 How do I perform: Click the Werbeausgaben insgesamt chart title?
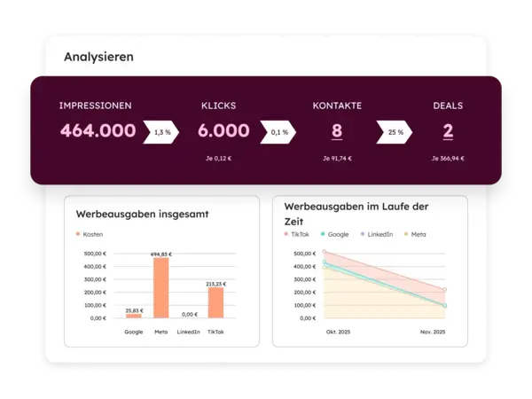[x=142, y=214]
